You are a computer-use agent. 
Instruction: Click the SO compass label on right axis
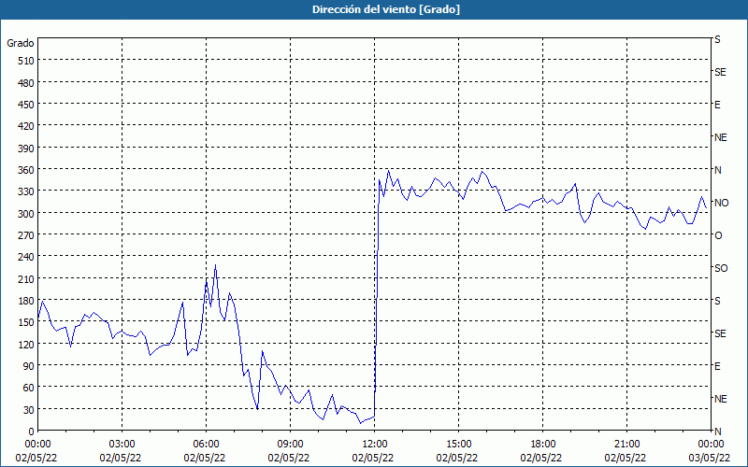click(721, 268)
